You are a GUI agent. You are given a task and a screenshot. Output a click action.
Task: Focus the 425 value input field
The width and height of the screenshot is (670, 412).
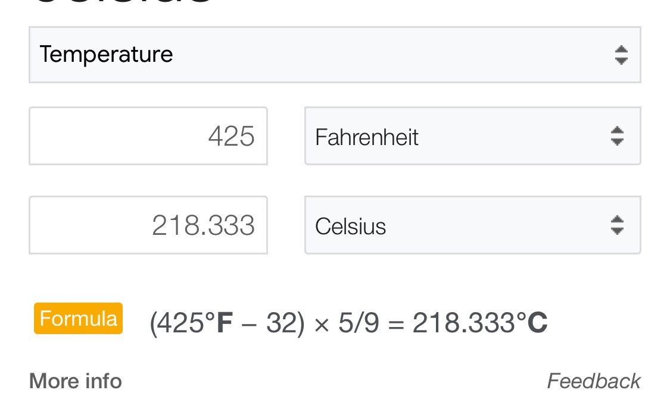click(148, 136)
